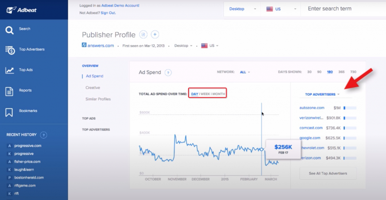Click US flag icon in top bar
The width and height of the screenshot is (386, 200).
270,9
